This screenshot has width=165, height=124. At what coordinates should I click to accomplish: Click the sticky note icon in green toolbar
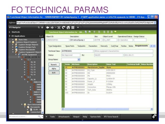click(115, 32)
